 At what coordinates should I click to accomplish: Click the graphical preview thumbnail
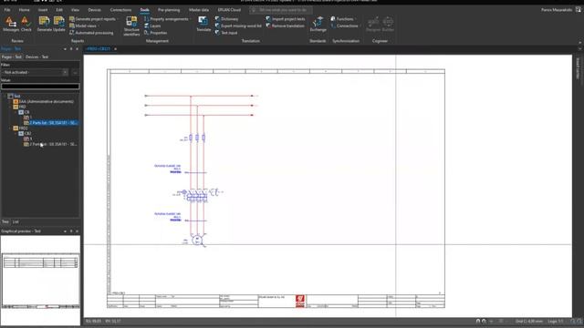point(40,281)
